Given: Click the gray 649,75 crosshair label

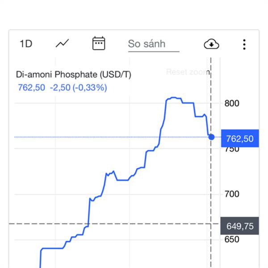Looking at the screenshot, I should (240, 226).
